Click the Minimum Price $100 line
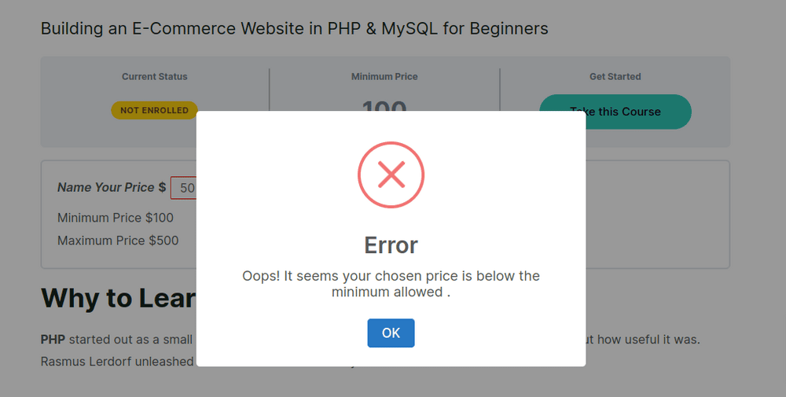 tap(116, 217)
